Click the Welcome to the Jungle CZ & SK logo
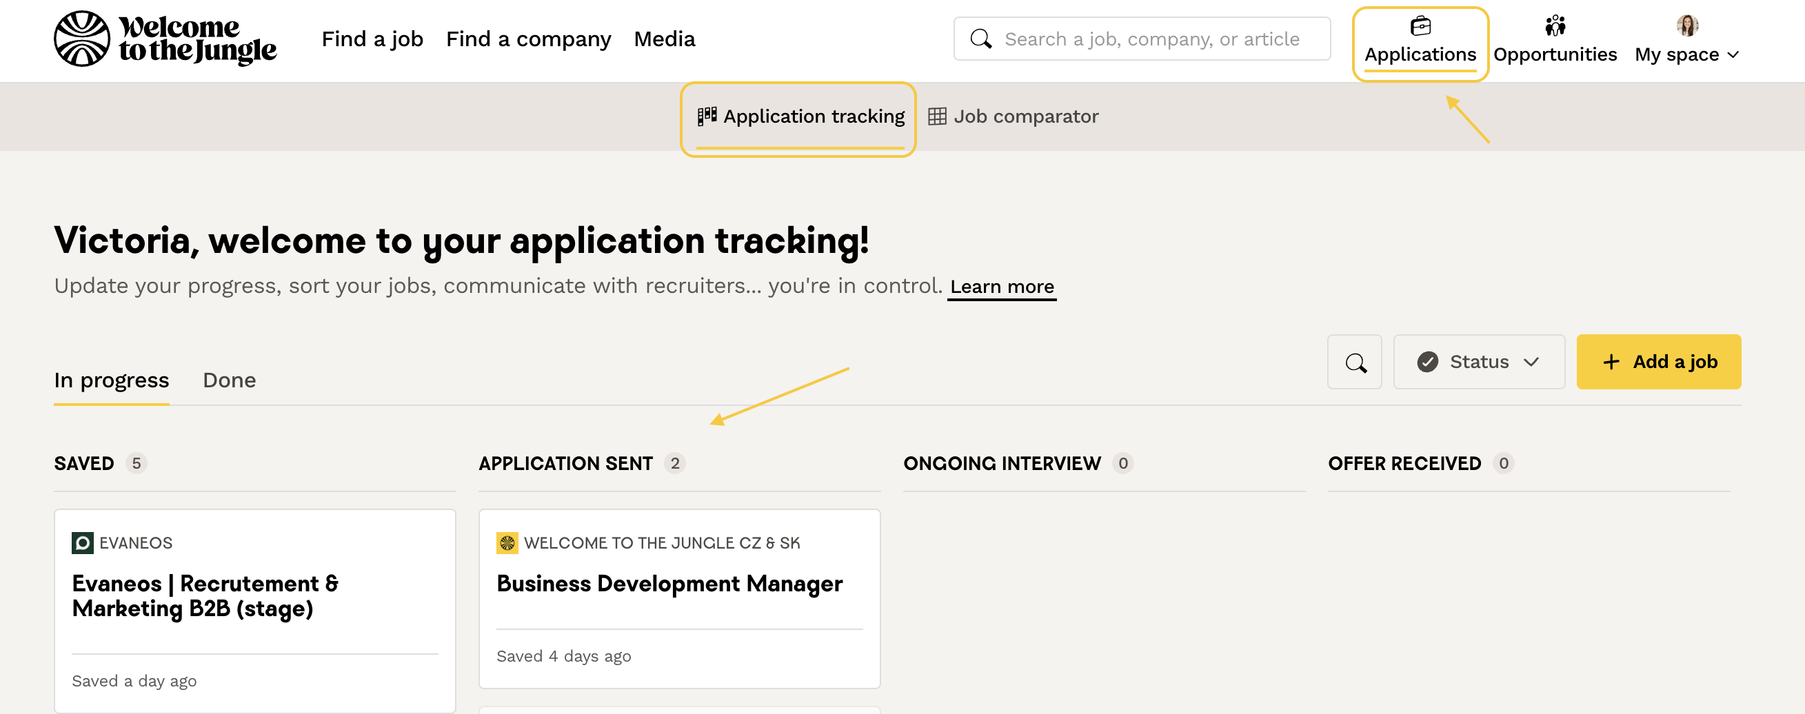Image resolution: width=1805 pixels, height=714 pixels. [x=507, y=543]
